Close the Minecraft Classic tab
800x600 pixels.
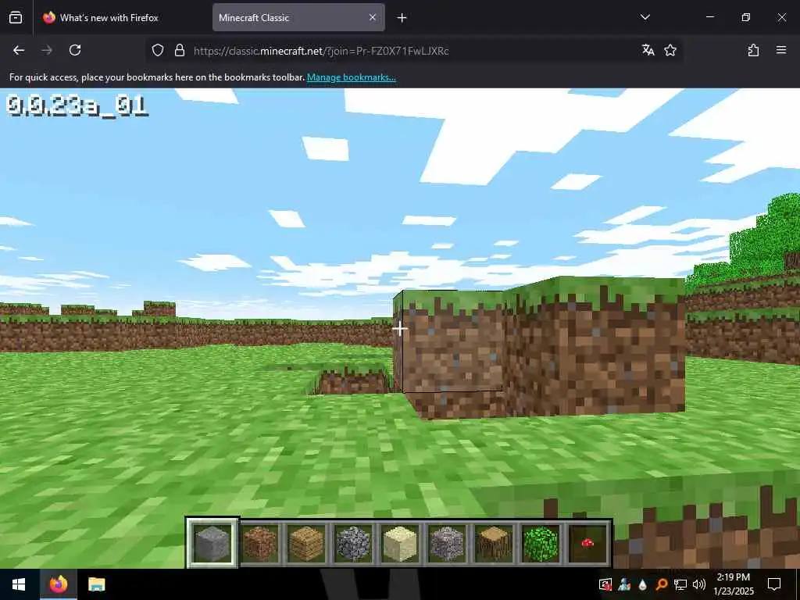click(x=373, y=17)
